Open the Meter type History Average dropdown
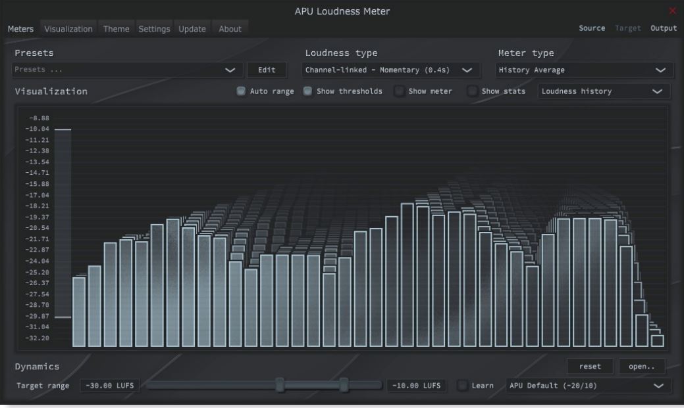 tap(584, 70)
